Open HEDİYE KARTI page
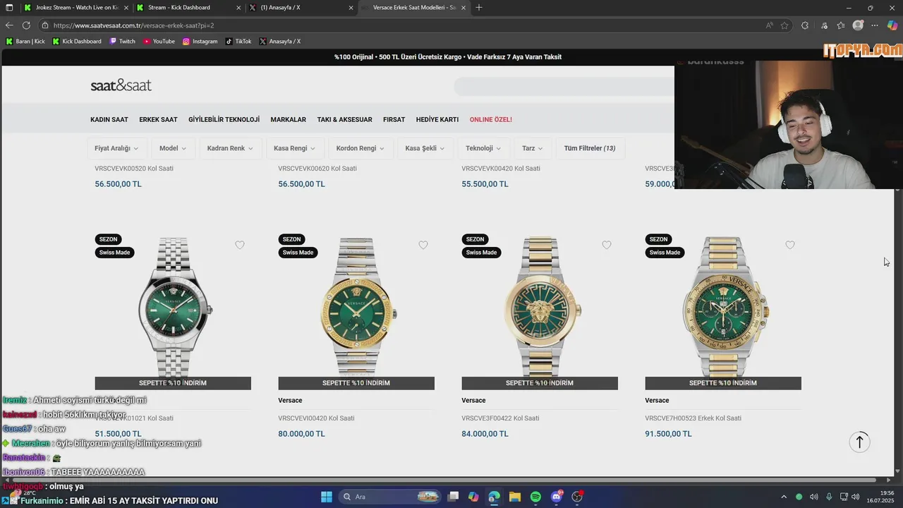This screenshot has height=508, width=903. 437,119
